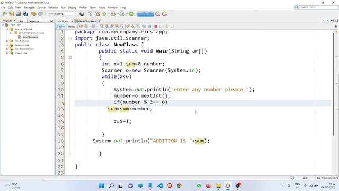
Task: Click the Search field at top right
Action: pos(316,7)
